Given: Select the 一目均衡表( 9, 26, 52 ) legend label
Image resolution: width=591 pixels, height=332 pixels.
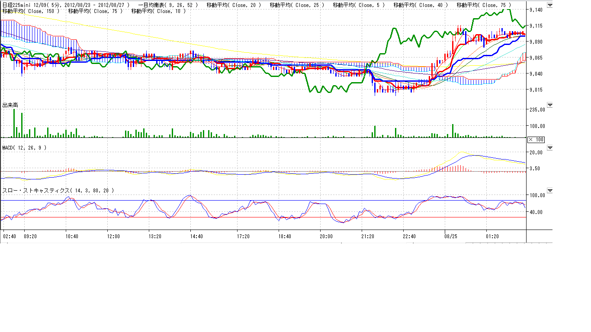Looking at the screenshot, I should click(168, 5).
